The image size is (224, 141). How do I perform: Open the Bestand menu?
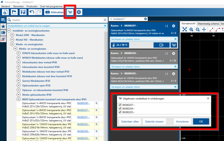click(x=6, y=6)
